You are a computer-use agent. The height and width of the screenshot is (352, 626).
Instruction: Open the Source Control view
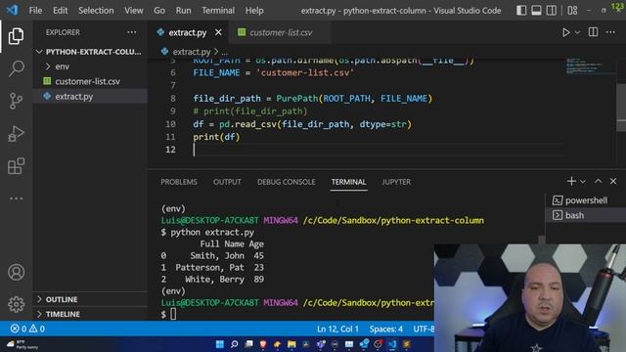click(x=16, y=101)
